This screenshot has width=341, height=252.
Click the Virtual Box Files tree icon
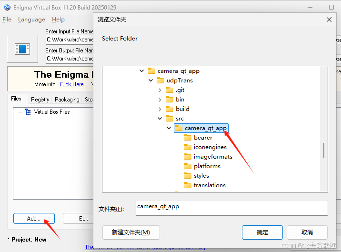click(x=28, y=112)
